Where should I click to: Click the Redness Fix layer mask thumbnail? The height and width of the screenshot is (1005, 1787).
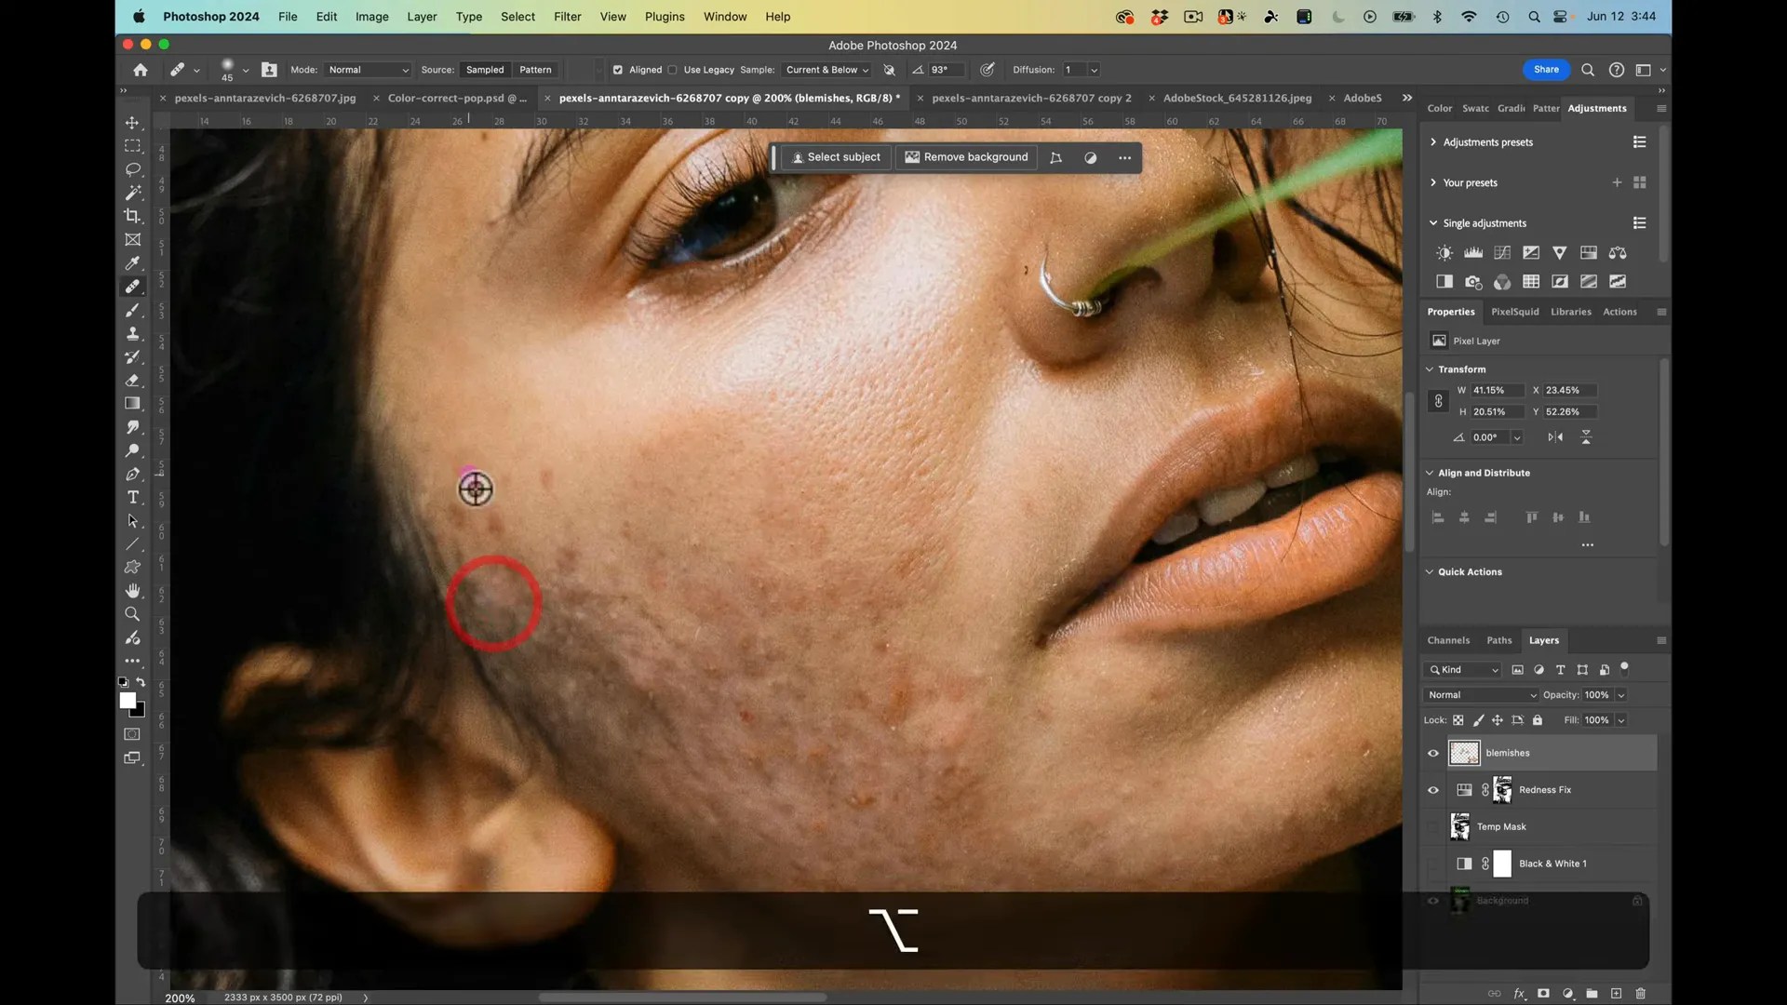coord(1501,790)
